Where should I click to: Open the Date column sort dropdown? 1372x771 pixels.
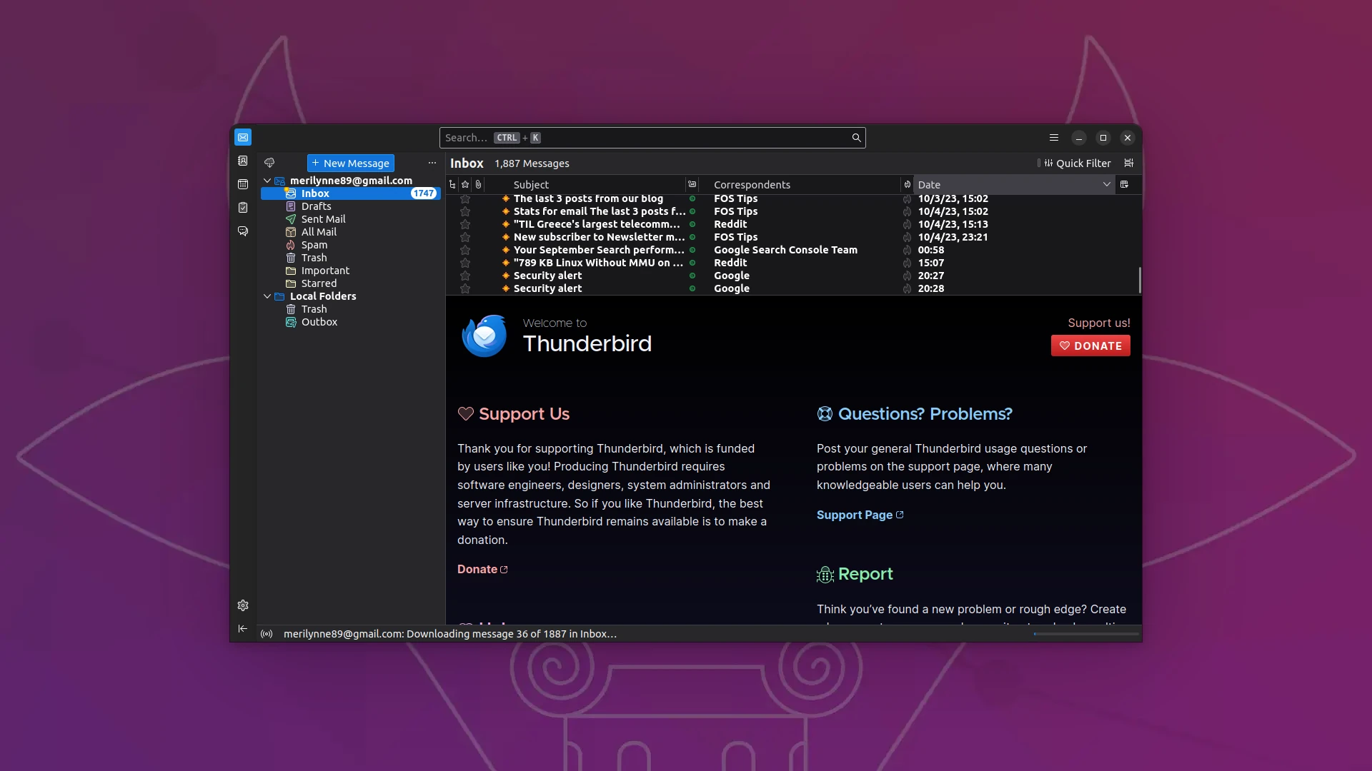coord(1106,184)
